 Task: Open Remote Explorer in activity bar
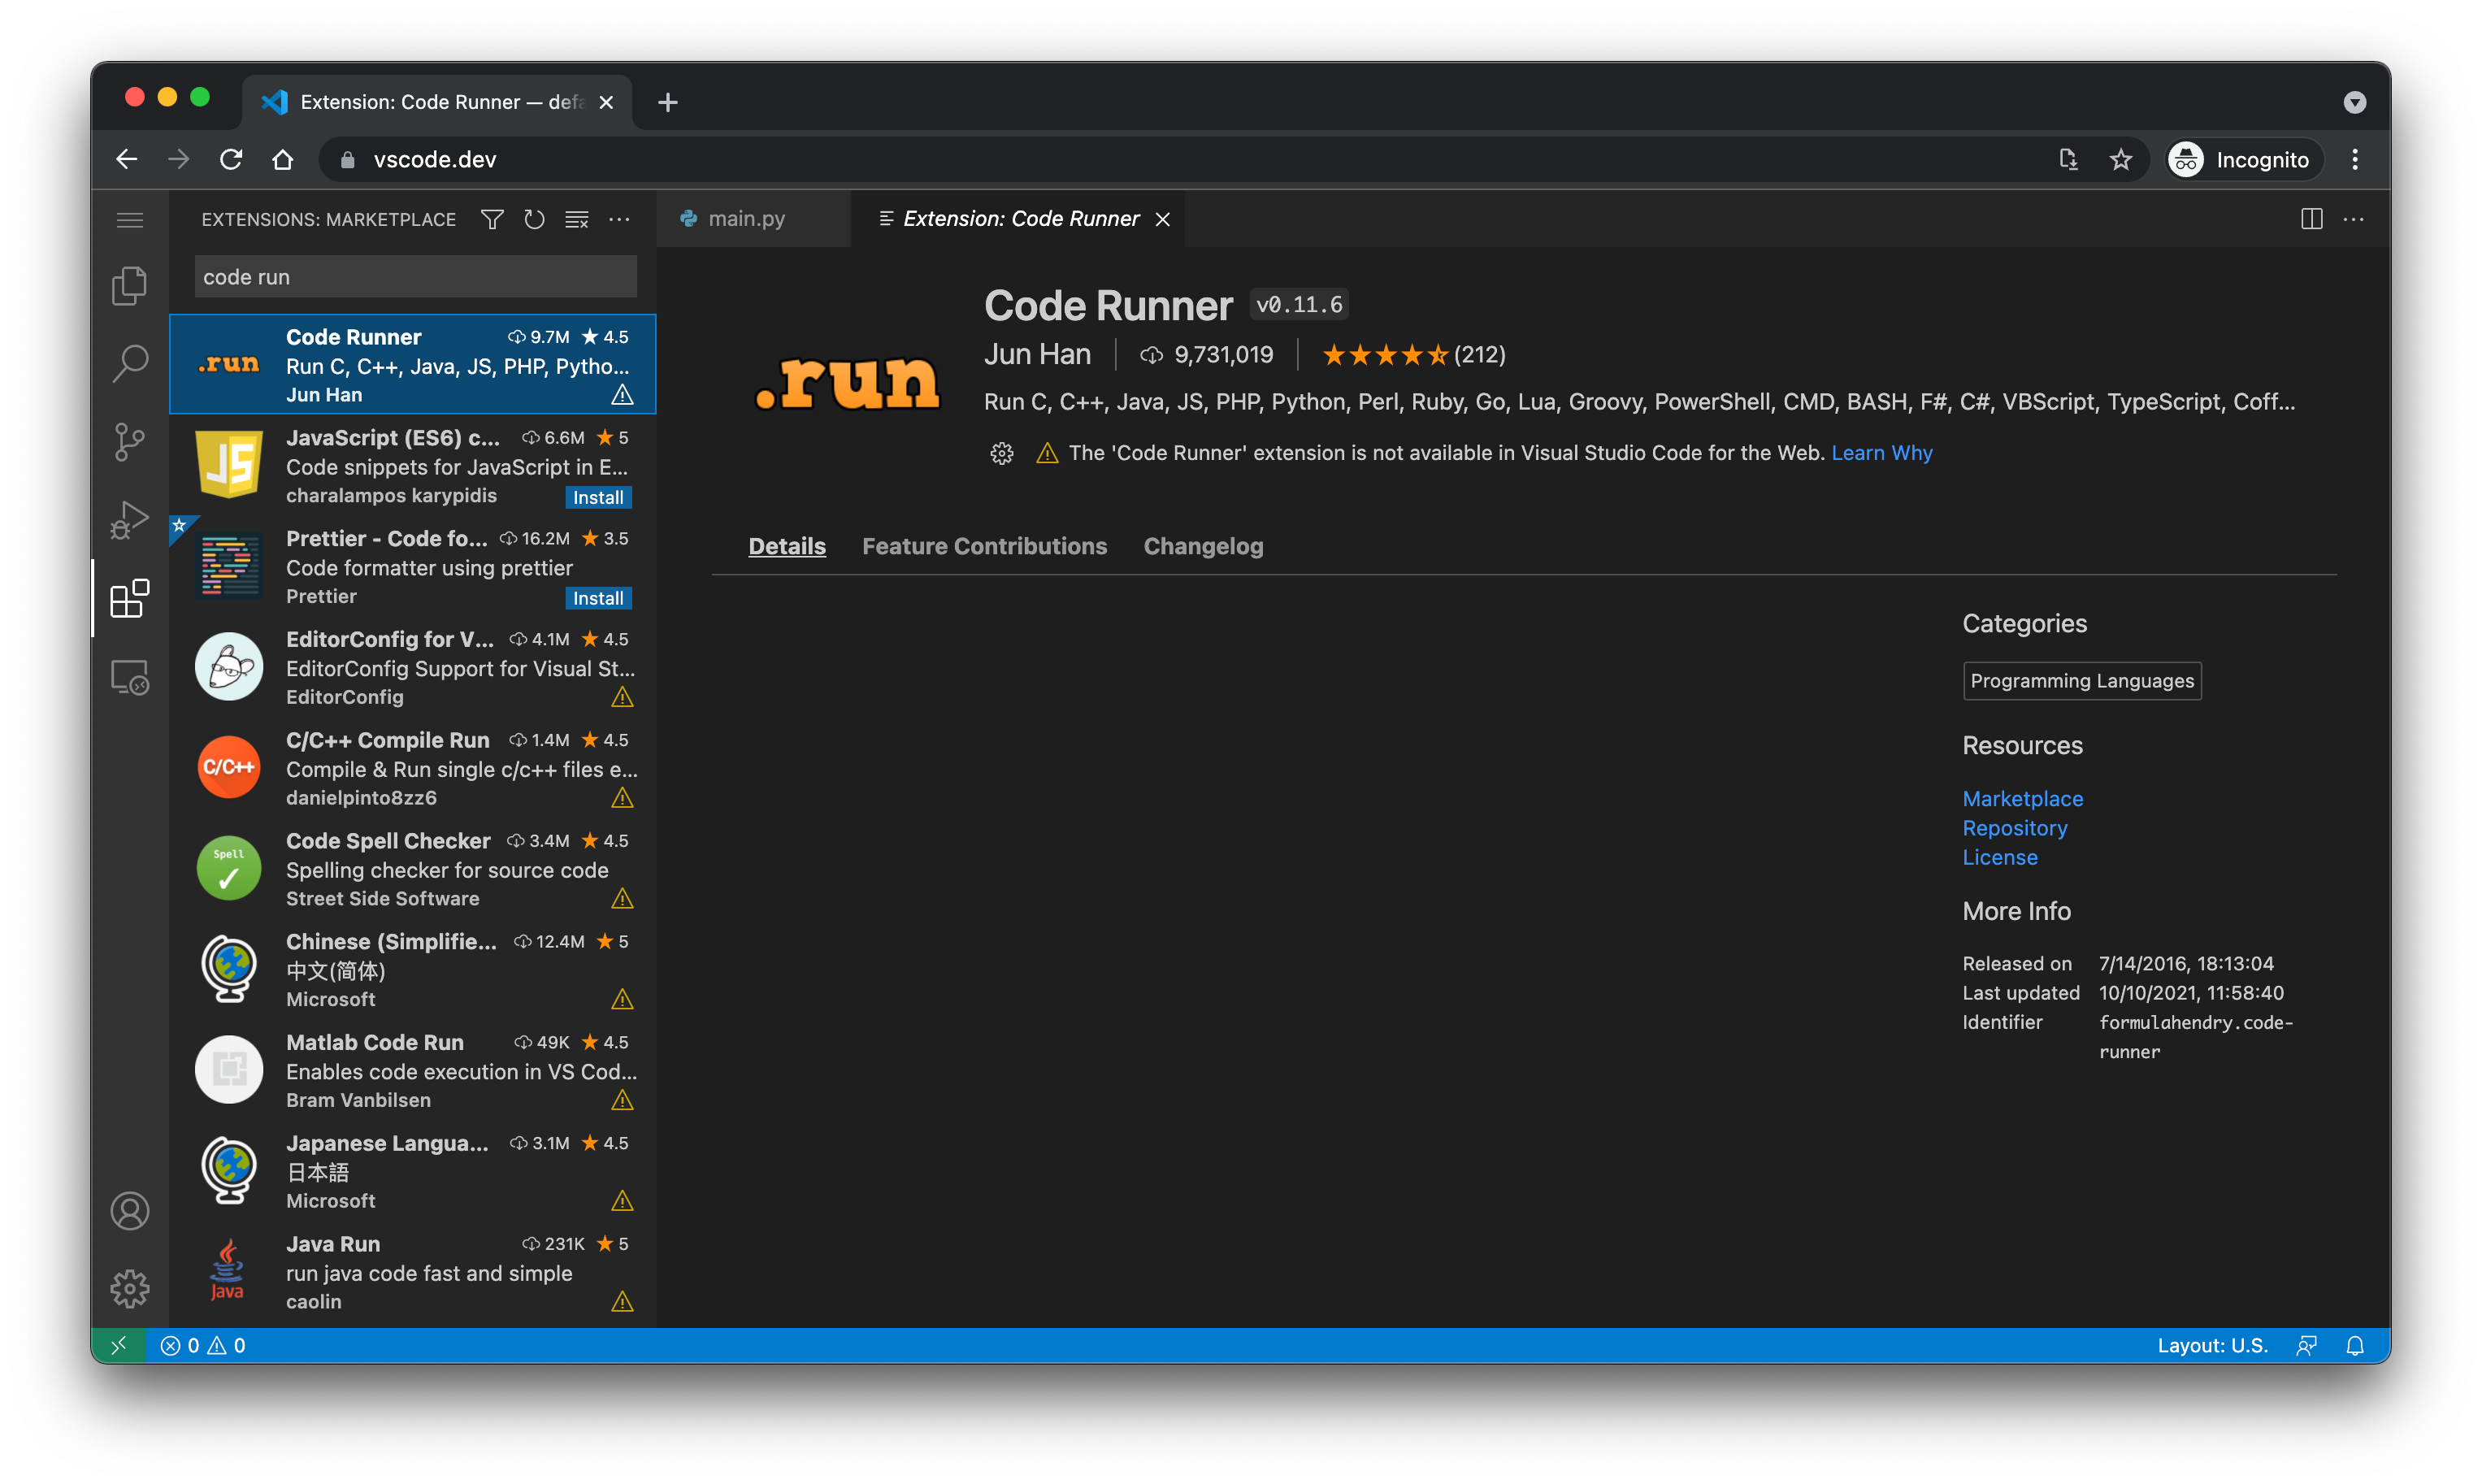point(129,678)
